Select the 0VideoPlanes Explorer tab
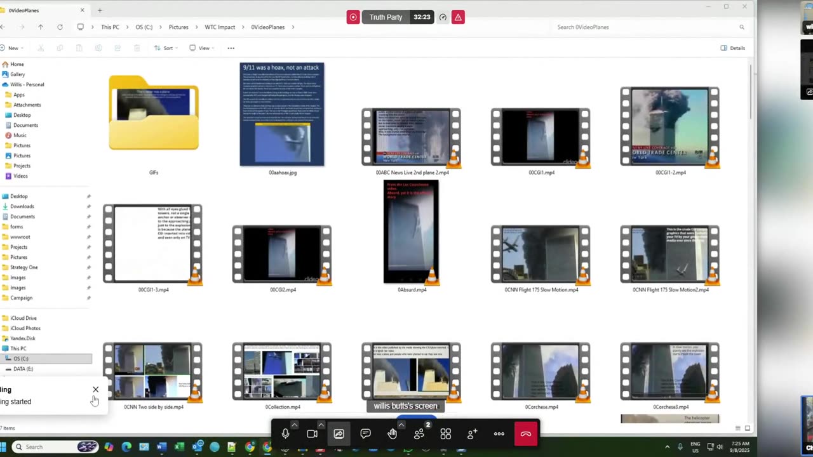 point(38,10)
